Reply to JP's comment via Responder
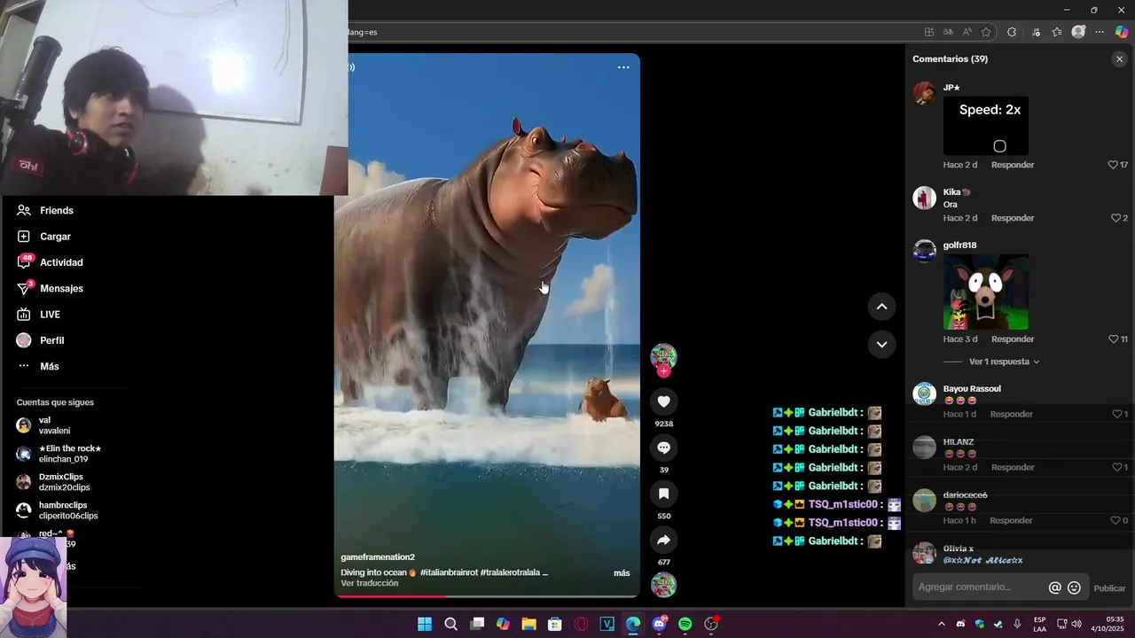The width and height of the screenshot is (1135, 638). (1013, 165)
